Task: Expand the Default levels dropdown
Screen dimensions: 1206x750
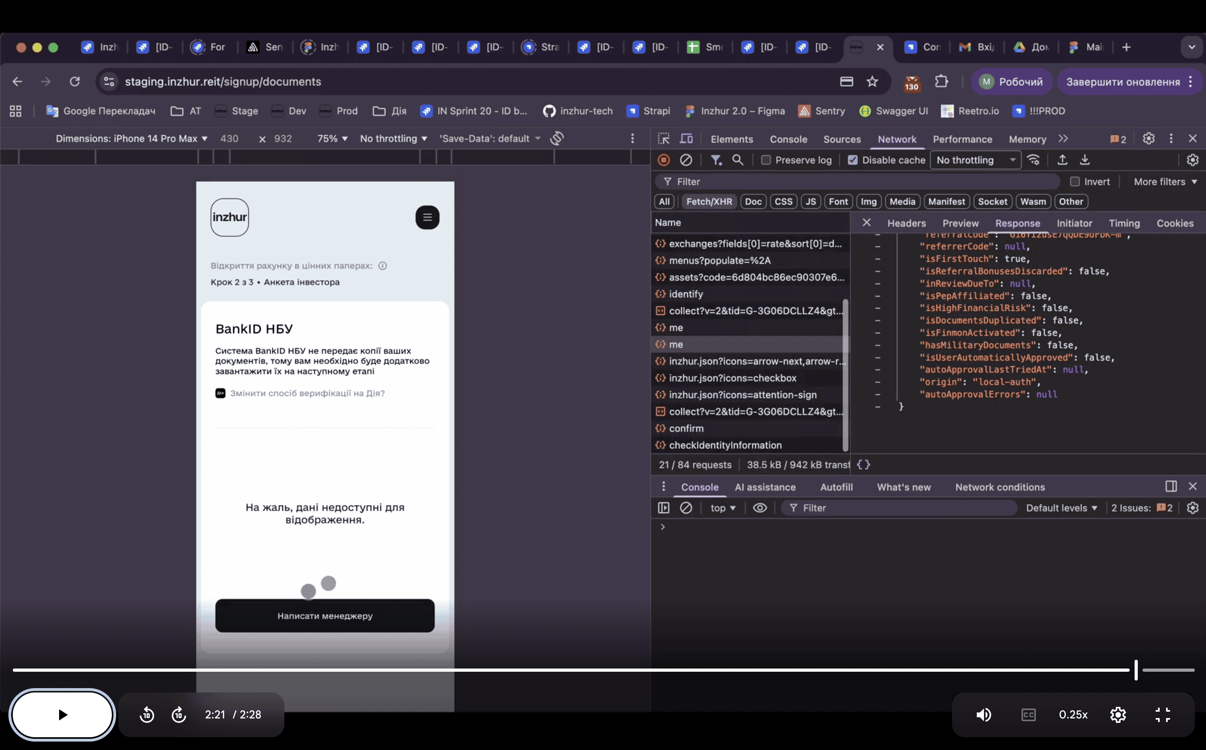Action: tap(1061, 508)
